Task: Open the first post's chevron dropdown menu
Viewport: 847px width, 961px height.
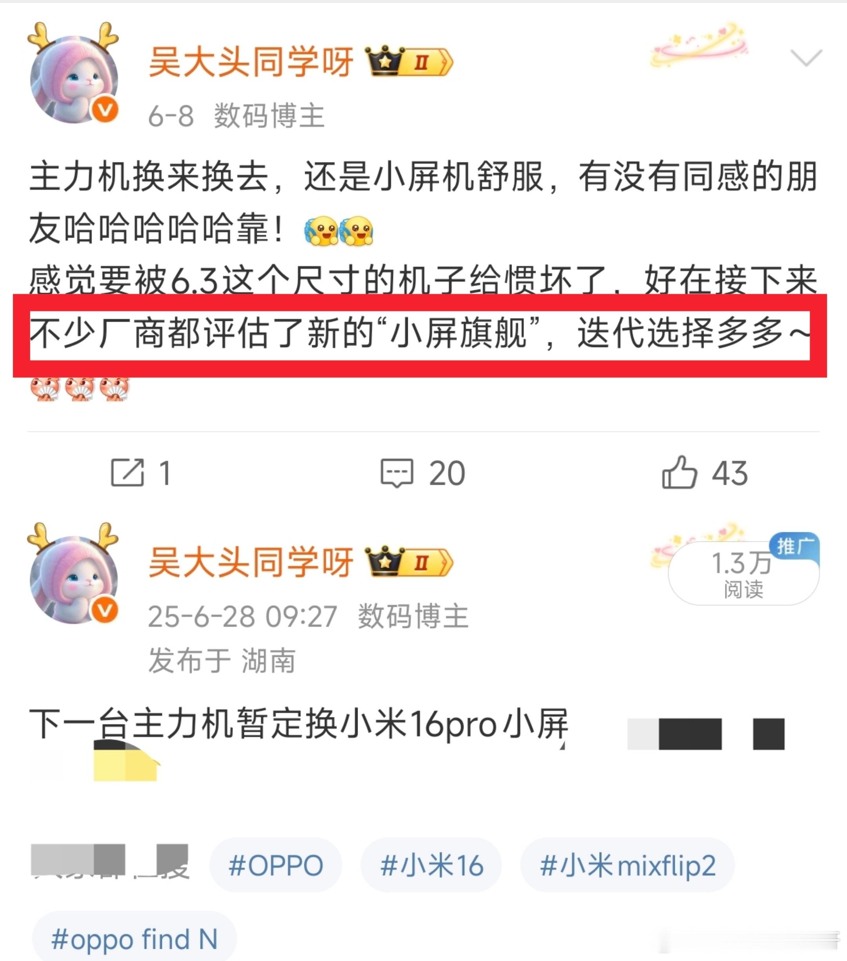Action: pos(806,57)
